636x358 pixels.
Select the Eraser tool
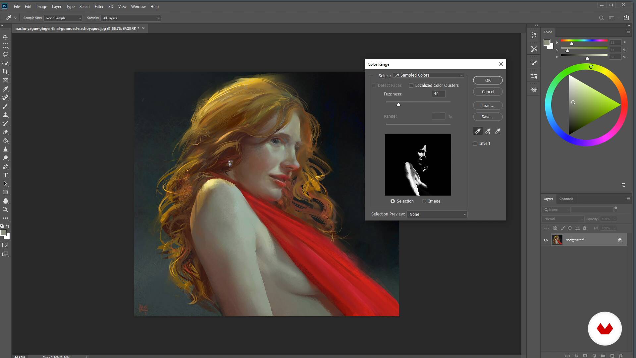(5, 132)
